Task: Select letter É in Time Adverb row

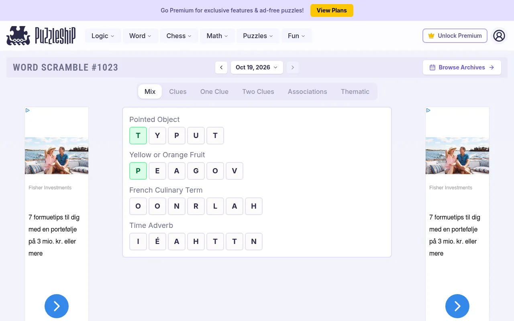Action: pos(157,242)
